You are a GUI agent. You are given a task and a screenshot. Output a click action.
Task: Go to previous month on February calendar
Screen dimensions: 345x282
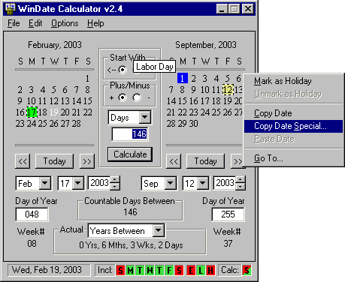coord(23,161)
